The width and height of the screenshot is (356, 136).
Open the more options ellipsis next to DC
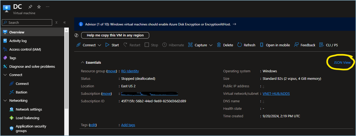click(x=48, y=7)
